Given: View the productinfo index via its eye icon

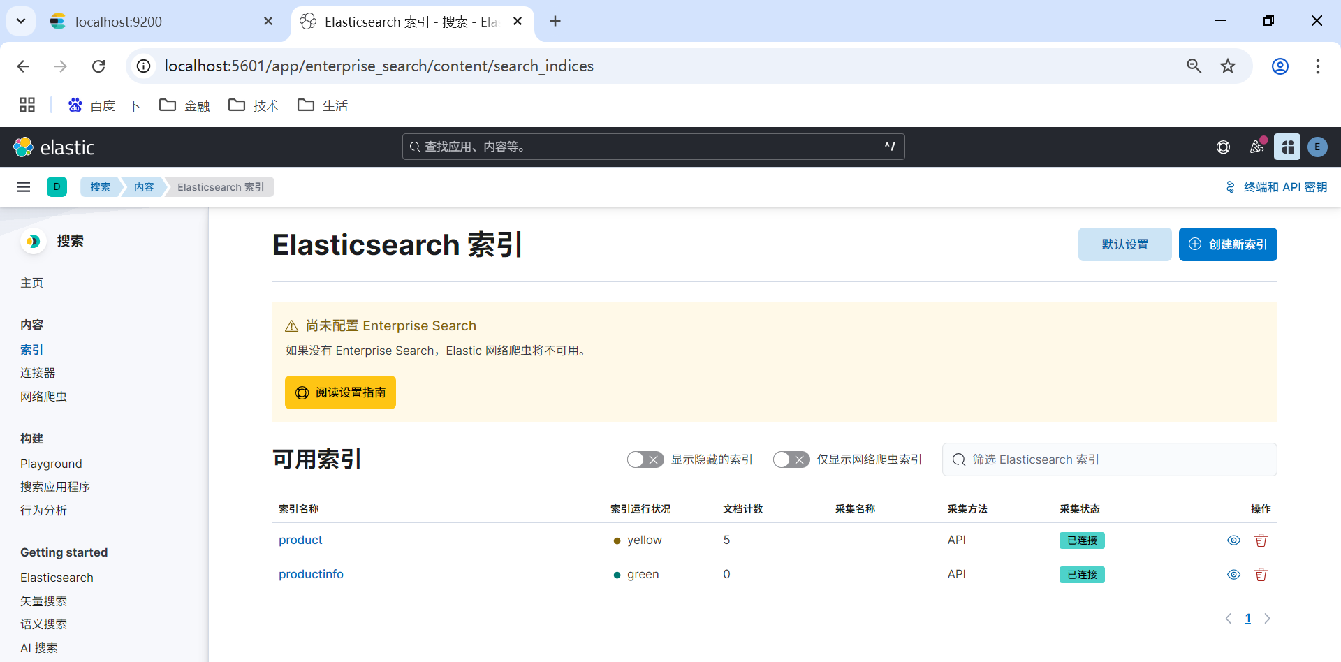Looking at the screenshot, I should (1234, 575).
